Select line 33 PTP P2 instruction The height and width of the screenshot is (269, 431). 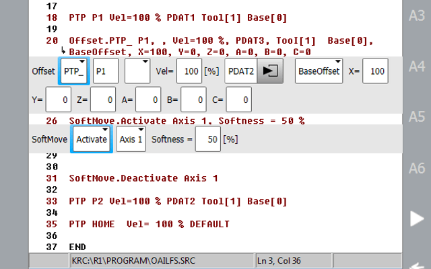click(178, 202)
